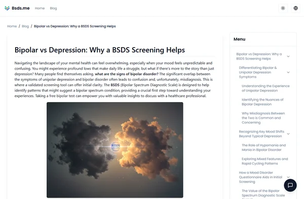Click the Bsds.me logo icon

tap(7, 8)
